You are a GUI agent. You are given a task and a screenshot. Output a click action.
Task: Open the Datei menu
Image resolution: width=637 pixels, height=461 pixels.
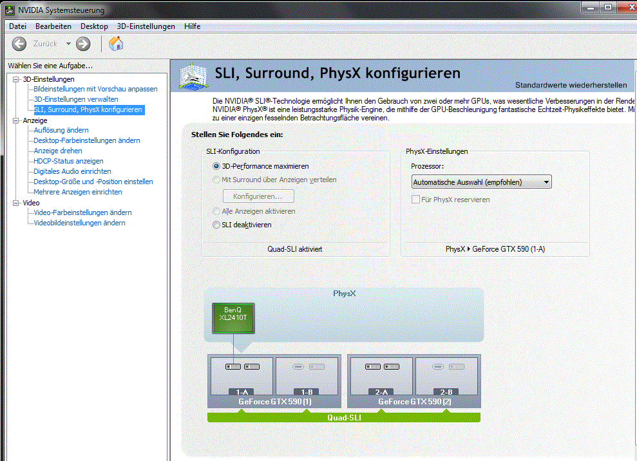tap(17, 26)
